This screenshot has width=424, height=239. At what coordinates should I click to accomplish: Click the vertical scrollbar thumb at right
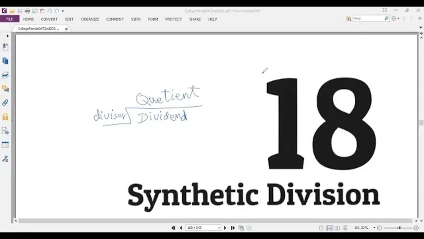421,123
